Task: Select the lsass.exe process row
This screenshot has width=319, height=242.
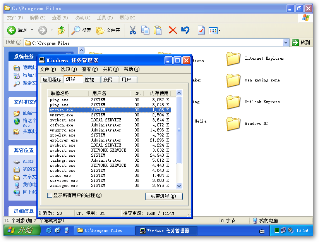Action: 110,176
